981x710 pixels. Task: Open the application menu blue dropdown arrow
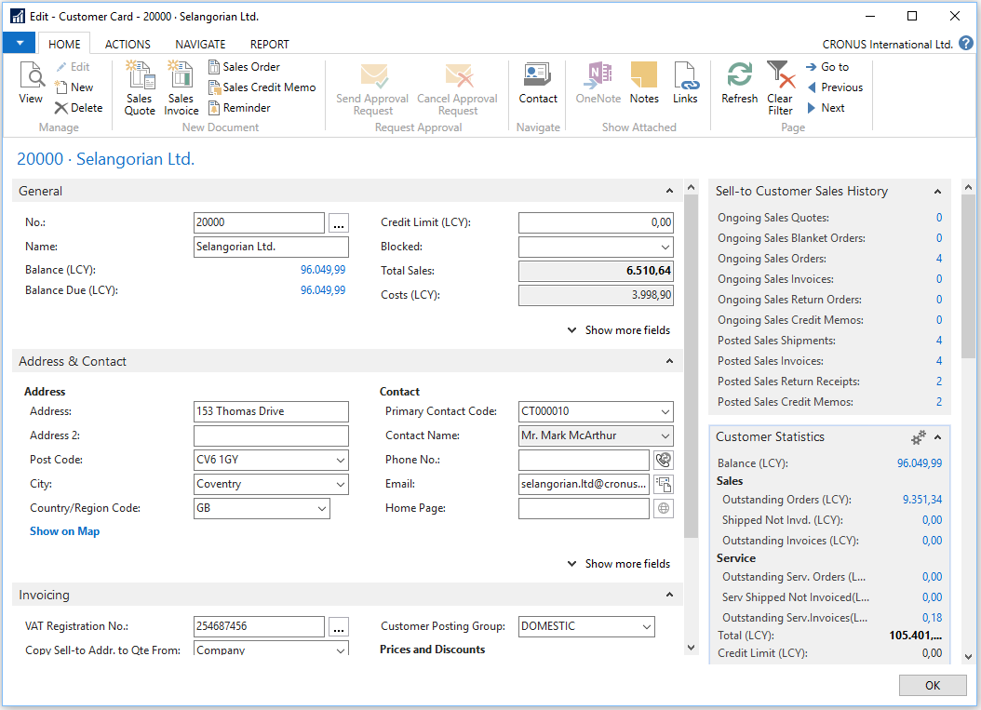click(20, 43)
